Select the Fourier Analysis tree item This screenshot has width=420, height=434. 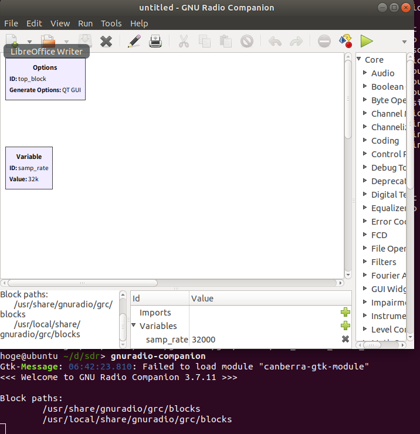tap(388, 276)
